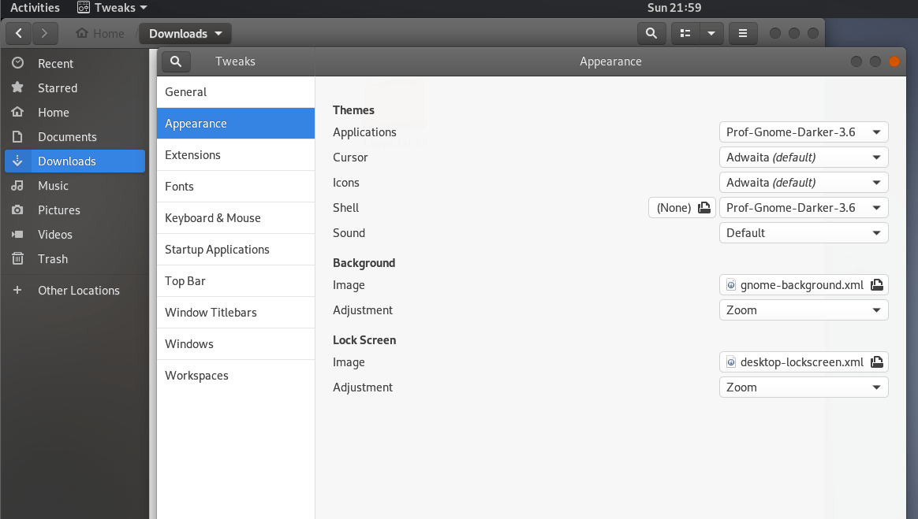Open the Home location from the path bar

[99, 33]
